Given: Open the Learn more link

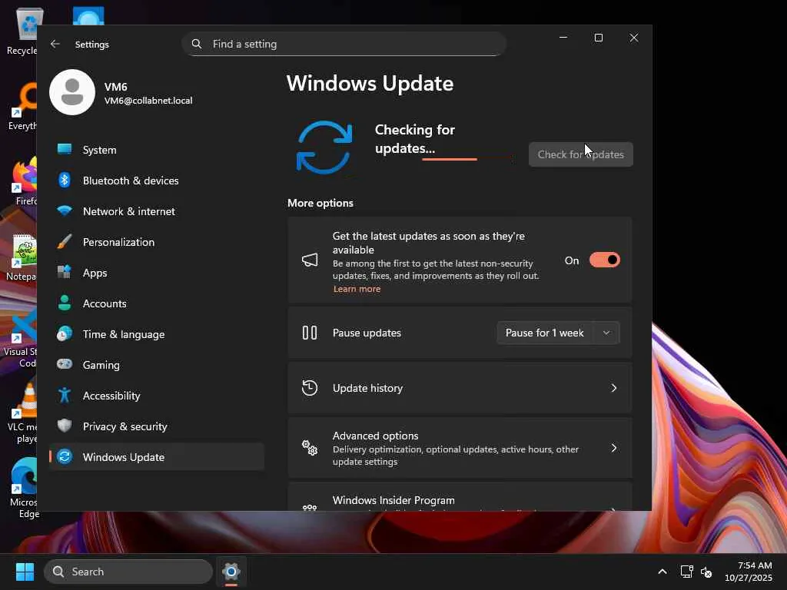Looking at the screenshot, I should 357,289.
